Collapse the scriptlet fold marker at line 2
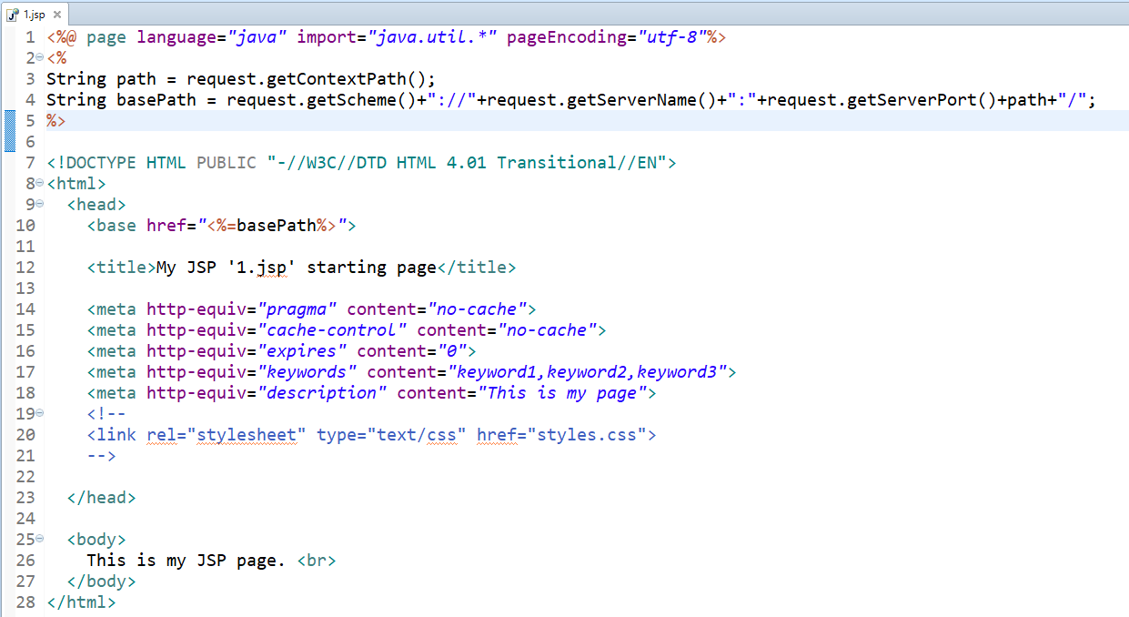The height and width of the screenshot is (617, 1129). (39, 57)
